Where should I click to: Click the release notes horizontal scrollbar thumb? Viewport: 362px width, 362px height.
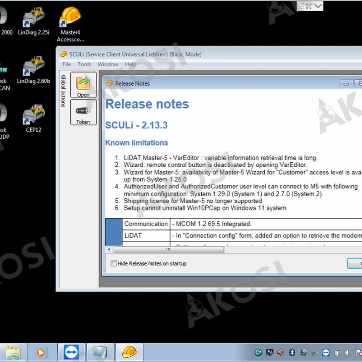coord(168,249)
